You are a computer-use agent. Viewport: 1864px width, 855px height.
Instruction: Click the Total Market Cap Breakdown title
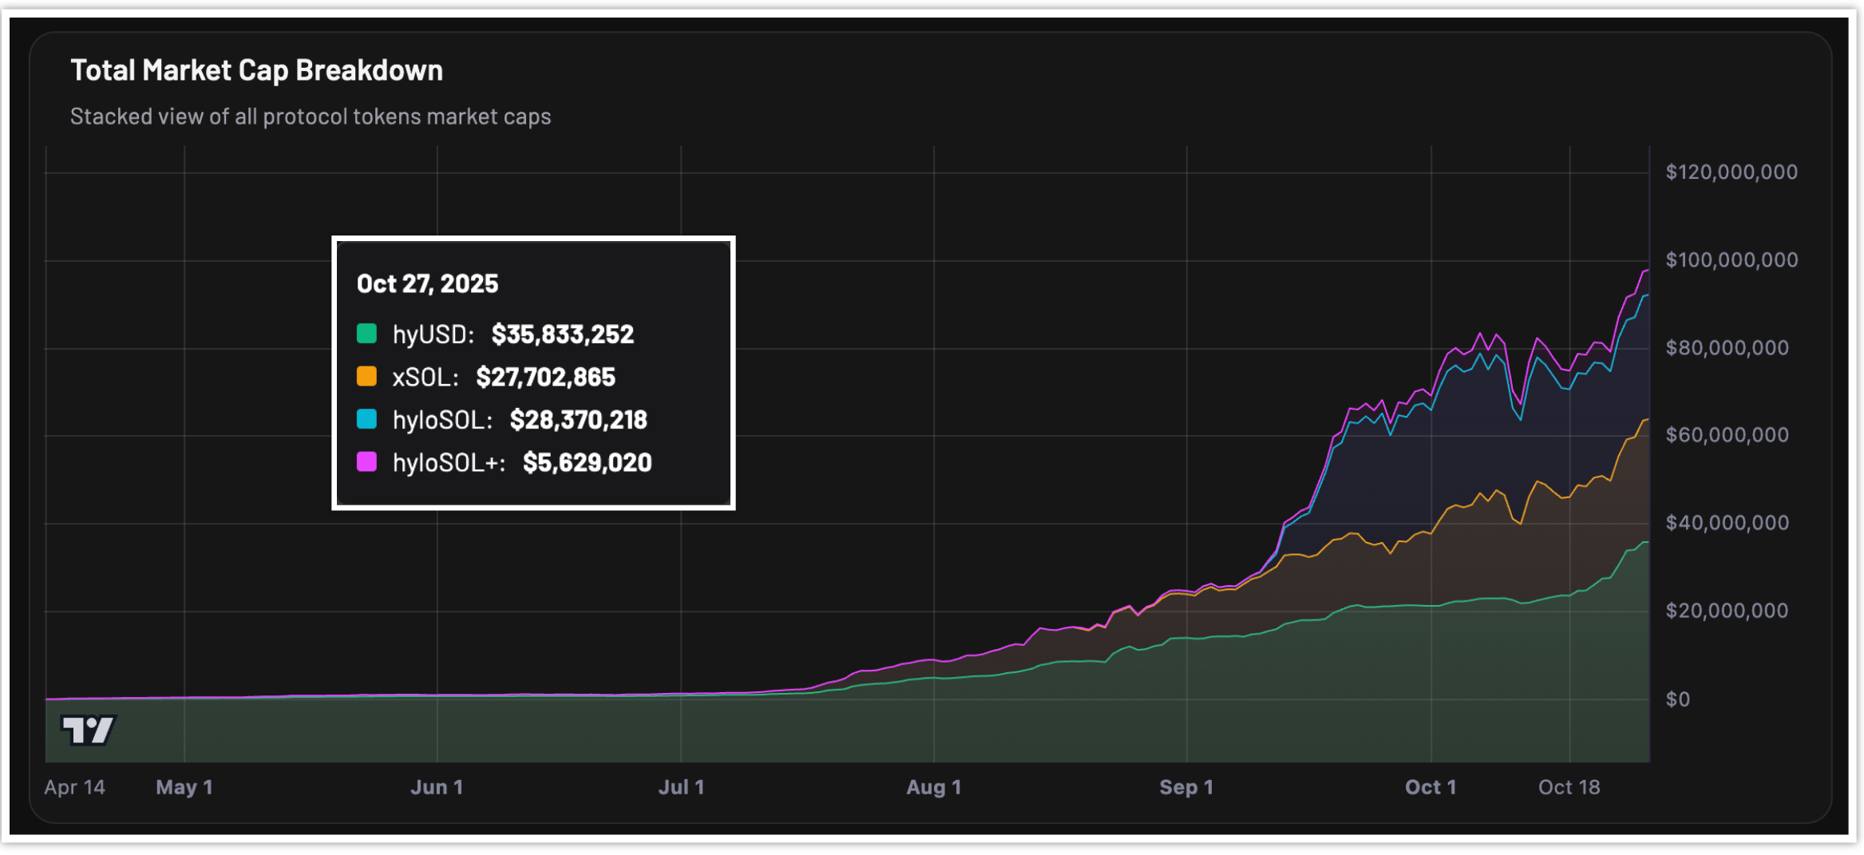(x=256, y=70)
